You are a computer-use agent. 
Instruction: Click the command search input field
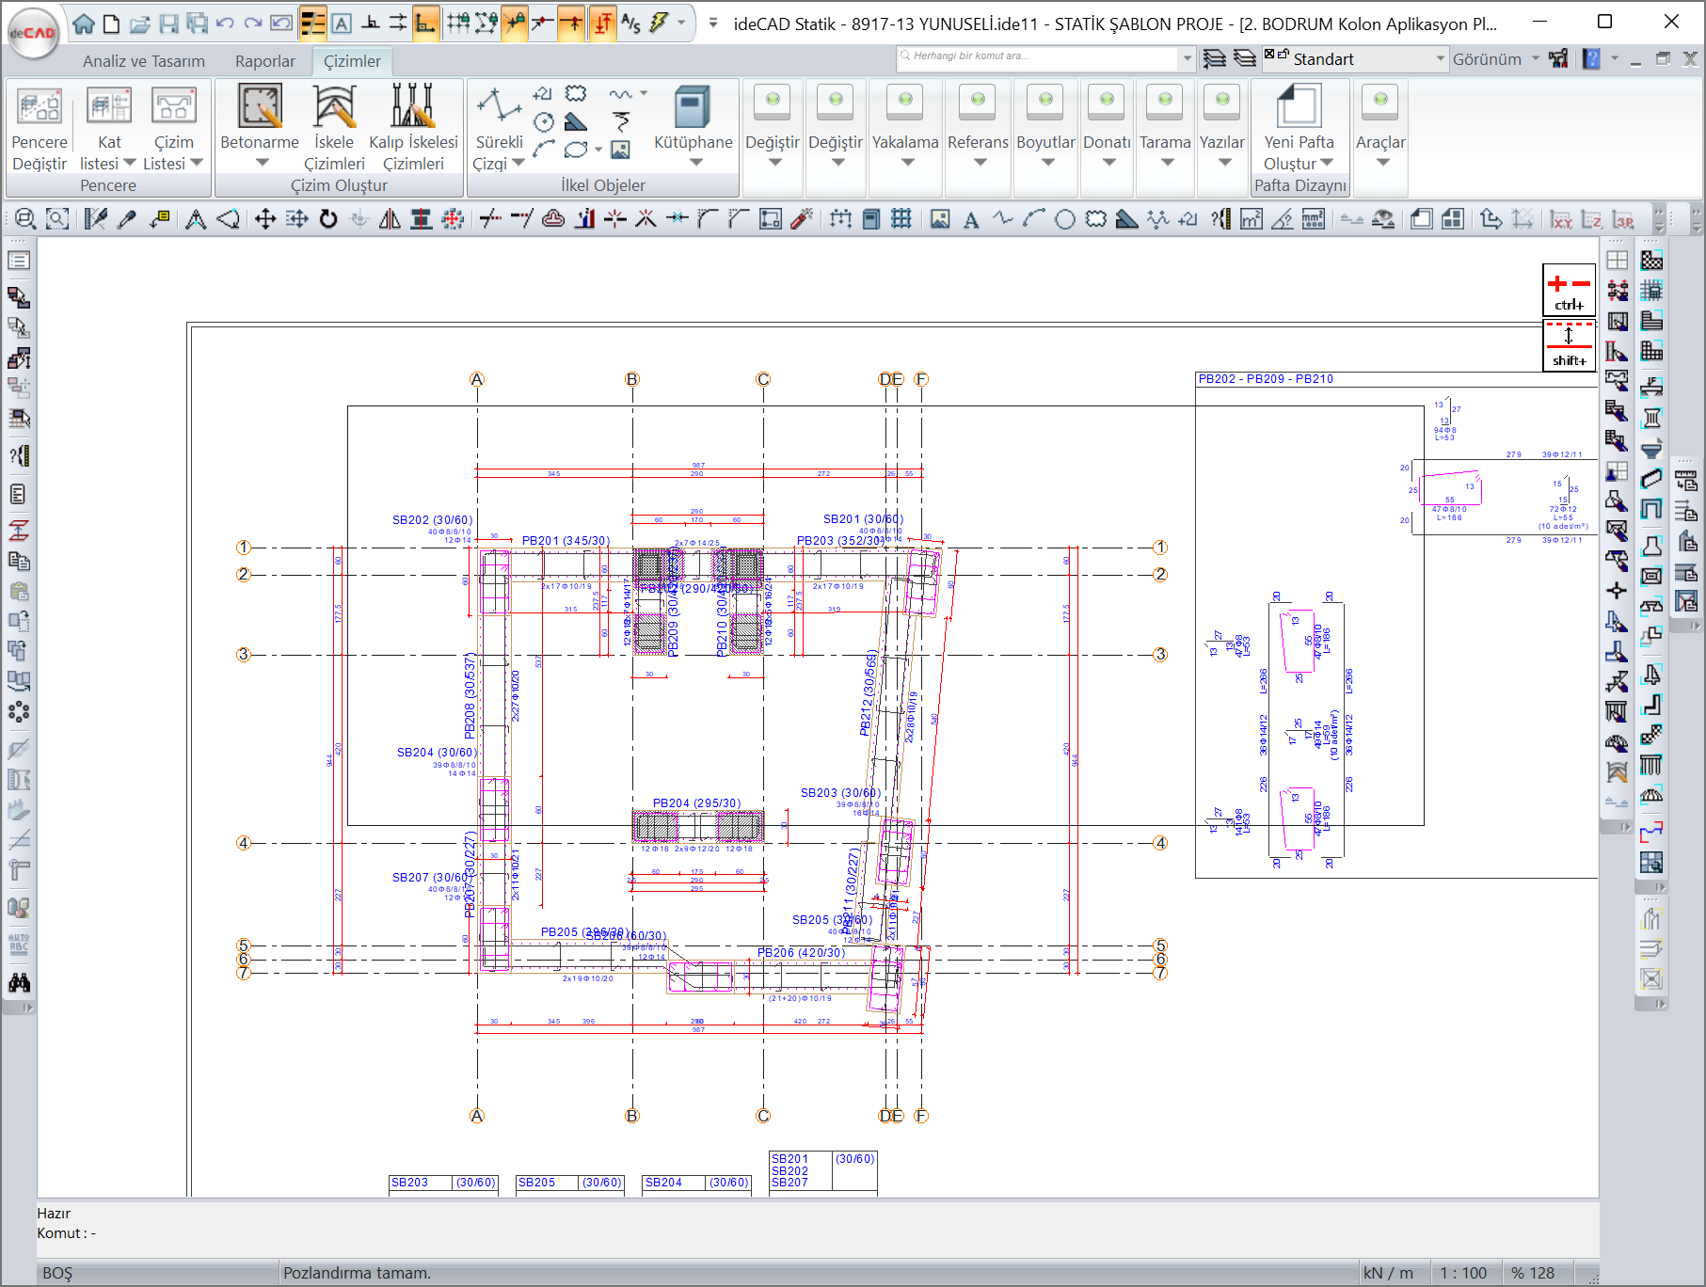click(1035, 56)
